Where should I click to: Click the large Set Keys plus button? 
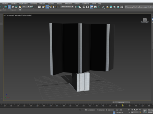[x=145, y=111]
